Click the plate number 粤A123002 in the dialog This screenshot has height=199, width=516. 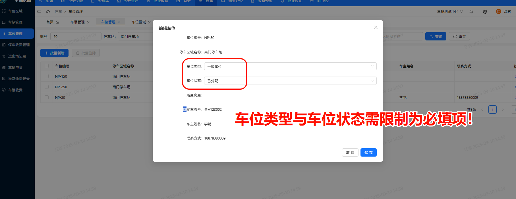213,109
